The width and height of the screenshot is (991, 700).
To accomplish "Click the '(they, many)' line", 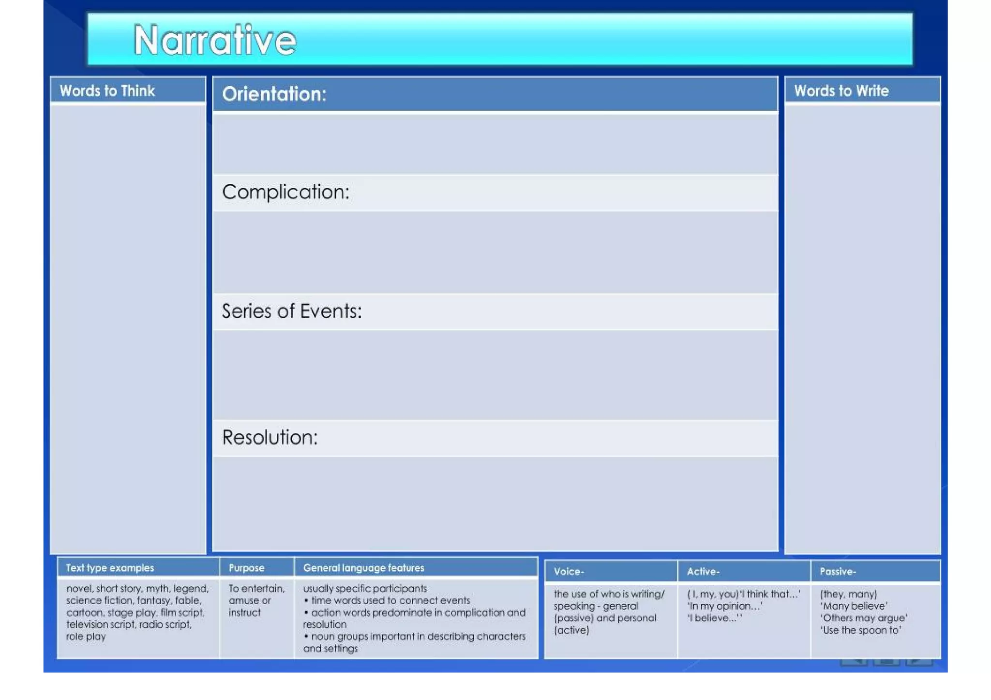I will pos(848,594).
